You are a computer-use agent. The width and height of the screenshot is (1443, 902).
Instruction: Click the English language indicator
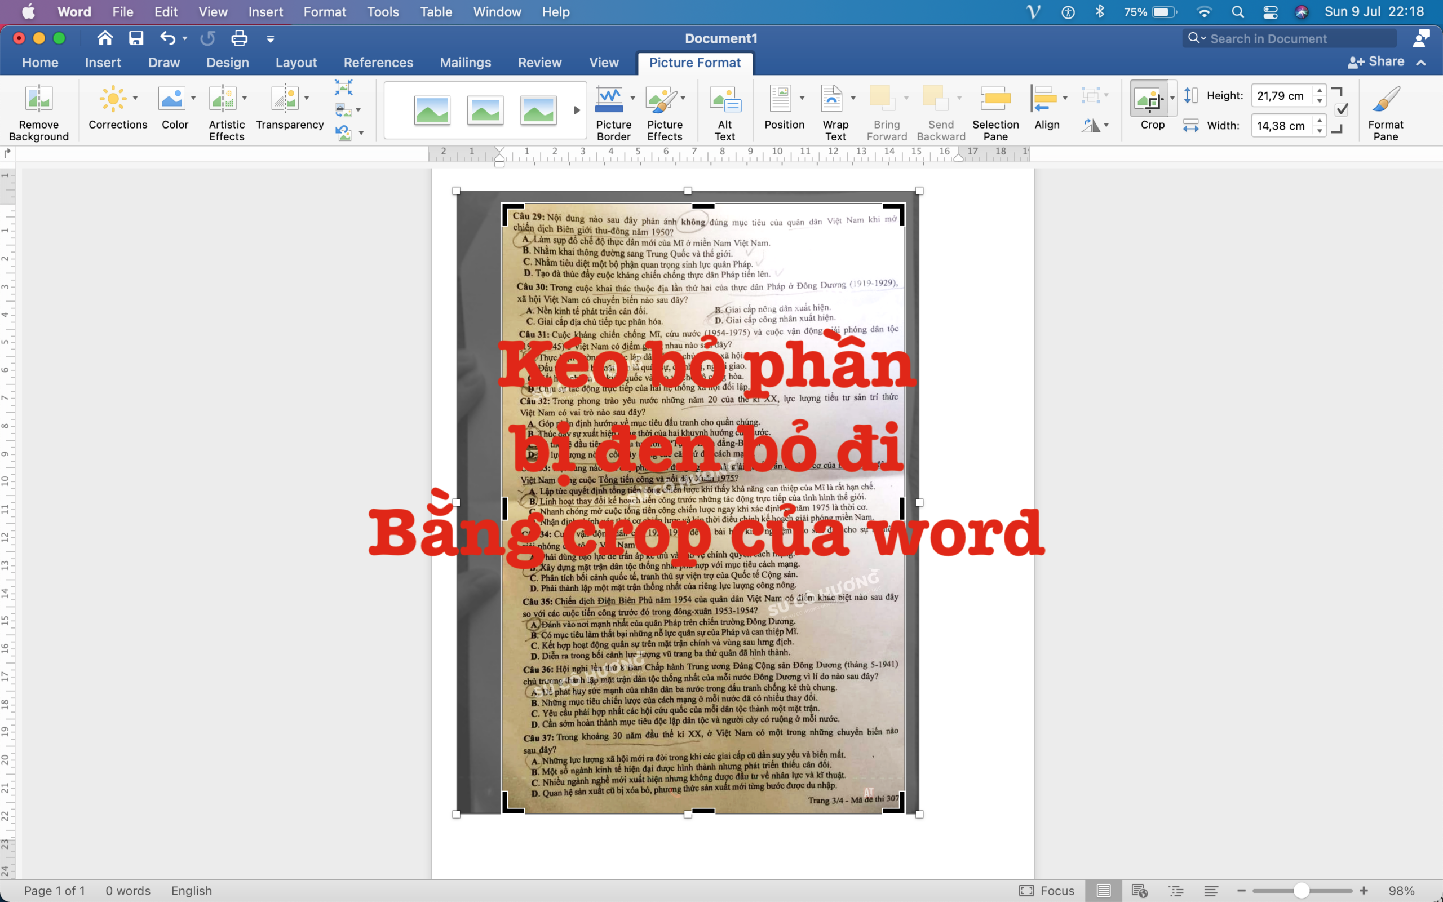click(x=192, y=891)
